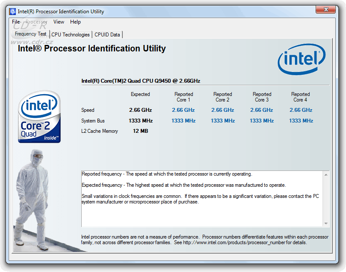Screen dimensions: 346x272
Task: Click the 'L2 Cache Memory' row label
Action: (x=100, y=131)
